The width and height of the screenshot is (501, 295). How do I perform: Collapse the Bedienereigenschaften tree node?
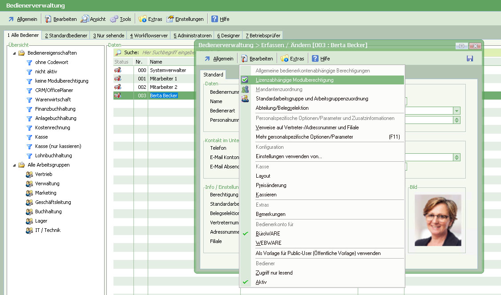pyautogui.click(x=14, y=53)
